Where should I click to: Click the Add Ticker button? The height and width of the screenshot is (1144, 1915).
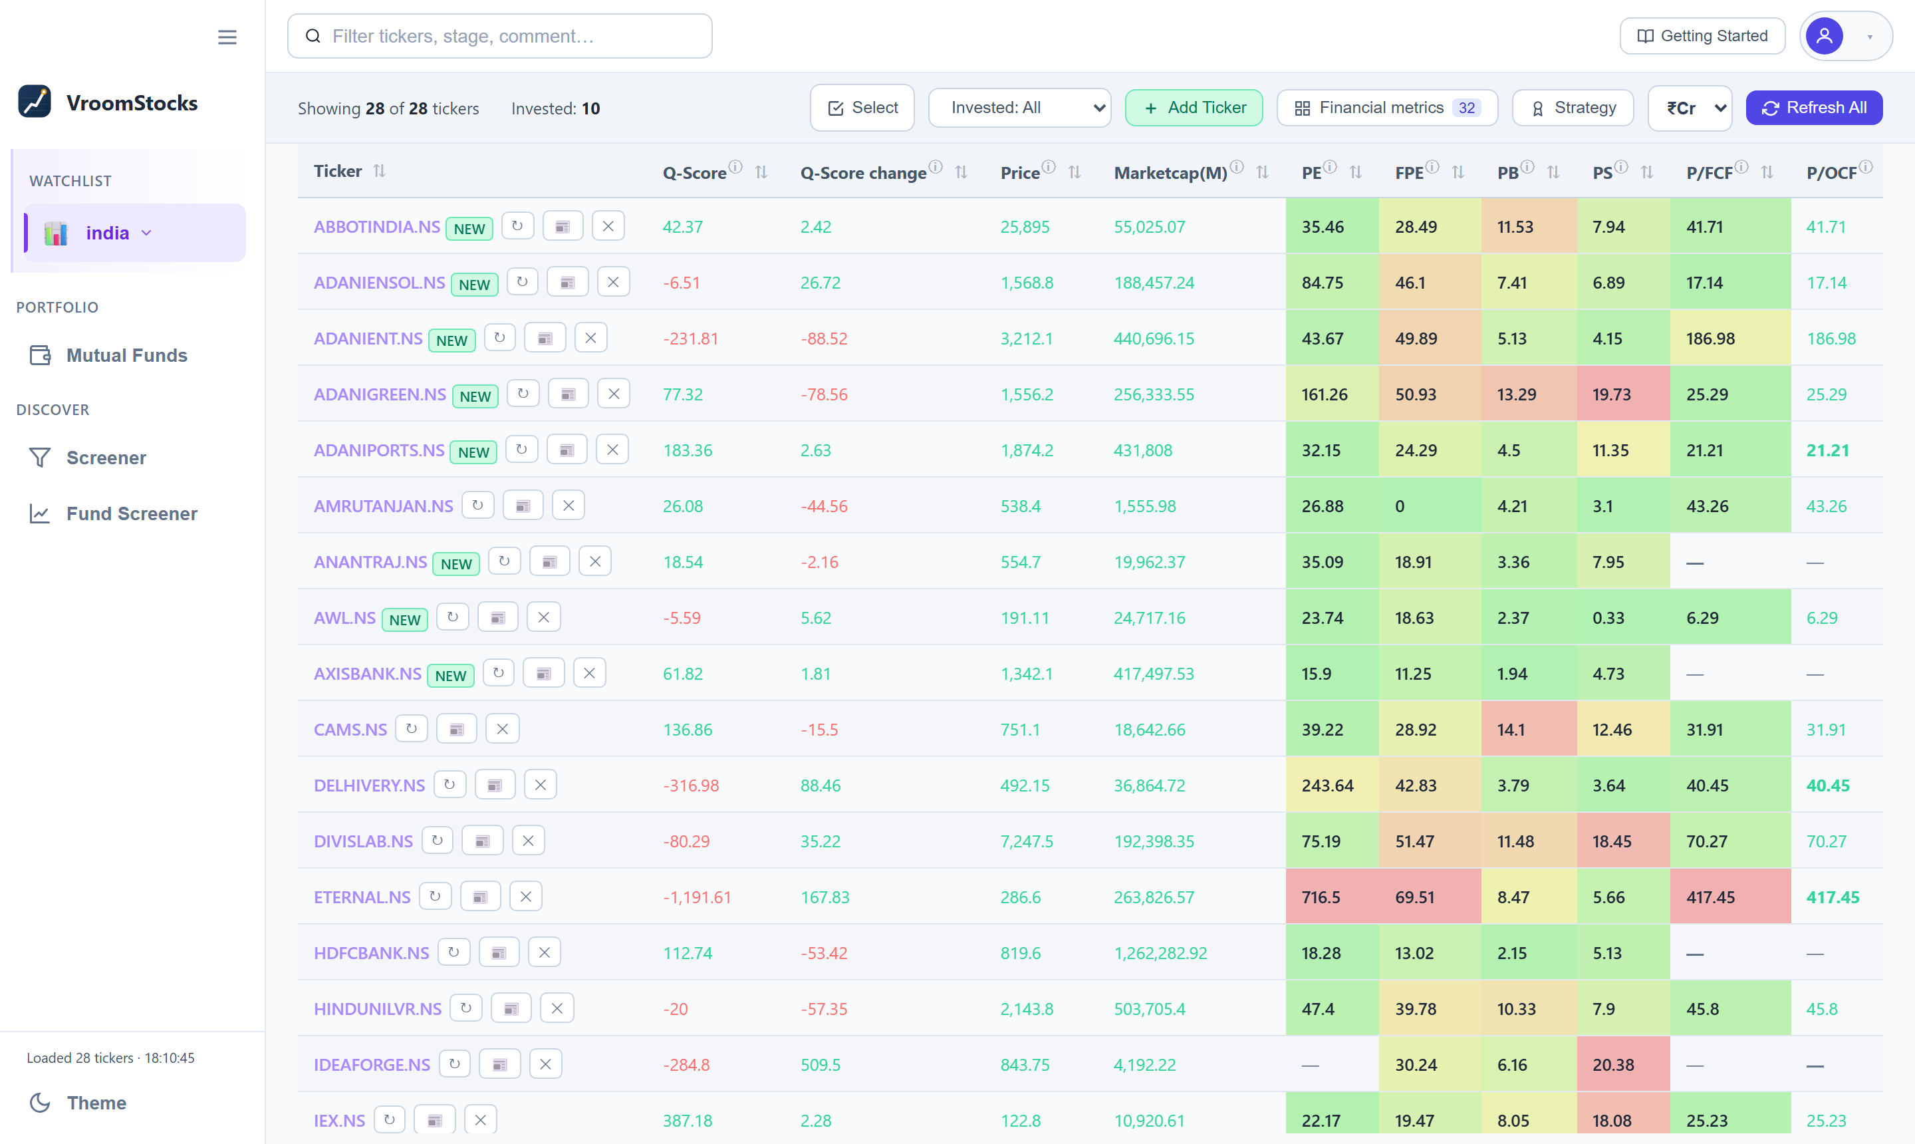pos(1194,108)
